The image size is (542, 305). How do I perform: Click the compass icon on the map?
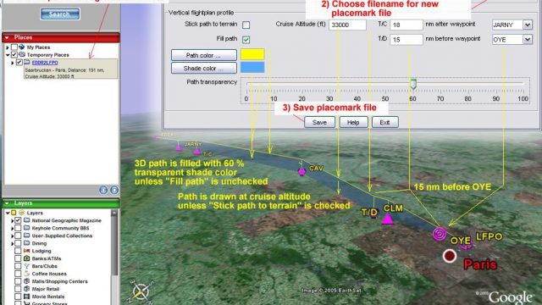141,291
